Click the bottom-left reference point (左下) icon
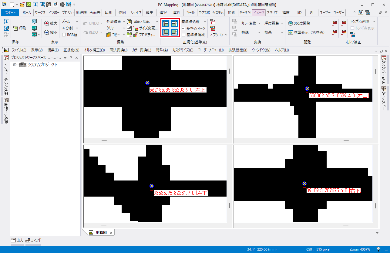 (x=166, y=32)
